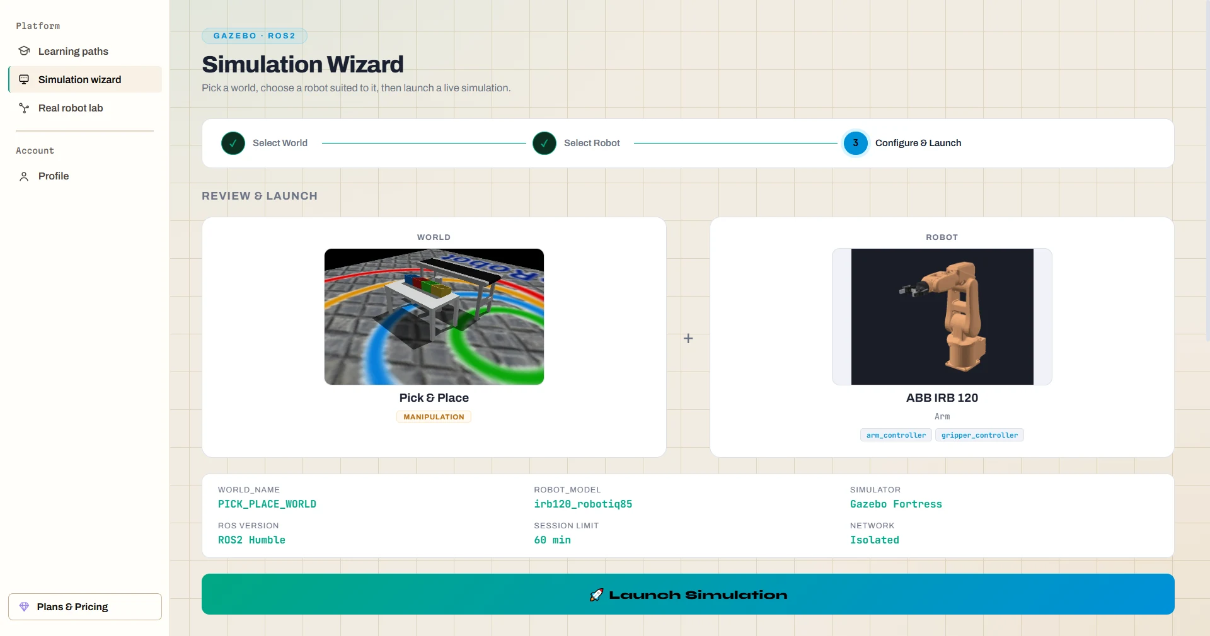Open Plans & Pricing
This screenshot has height=636, width=1210.
[85, 606]
